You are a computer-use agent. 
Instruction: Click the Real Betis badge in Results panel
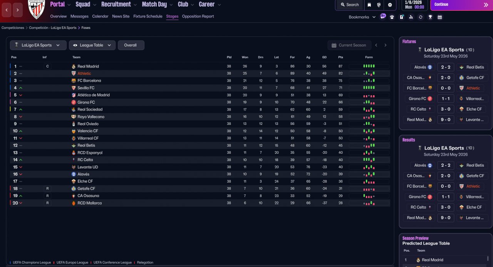pos(461,165)
